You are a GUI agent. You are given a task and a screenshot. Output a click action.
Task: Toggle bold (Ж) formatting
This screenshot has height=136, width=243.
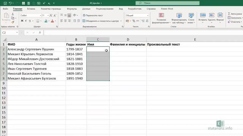[x=22, y=21]
